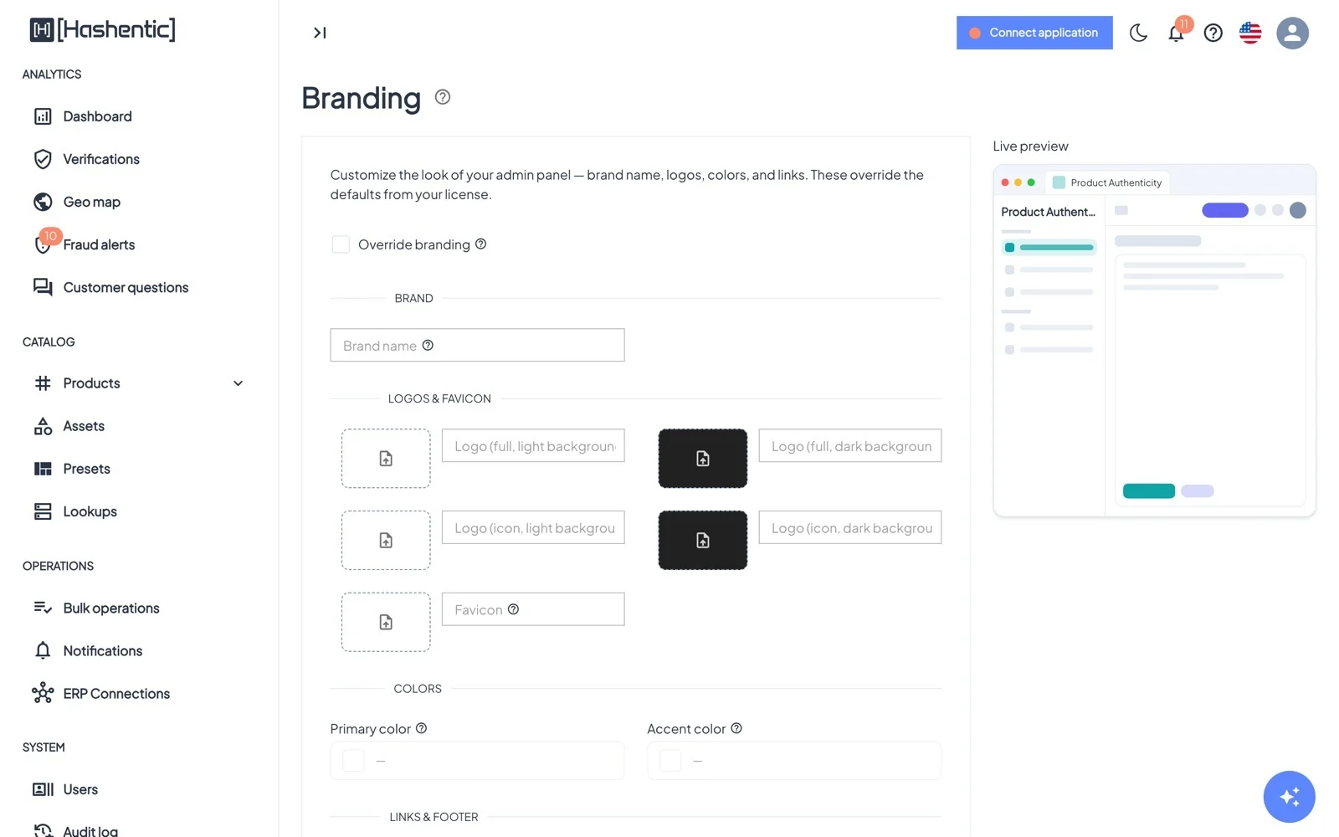Click the Product Authenticity tab in live preview
Viewport: 1339px width, 837px height.
[1107, 182]
